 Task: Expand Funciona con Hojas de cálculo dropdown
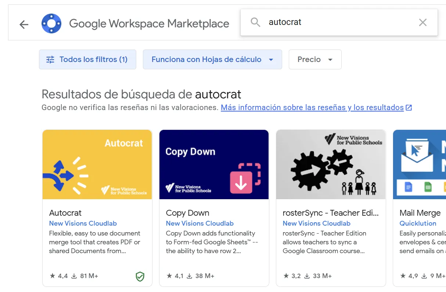(x=212, y=59)
